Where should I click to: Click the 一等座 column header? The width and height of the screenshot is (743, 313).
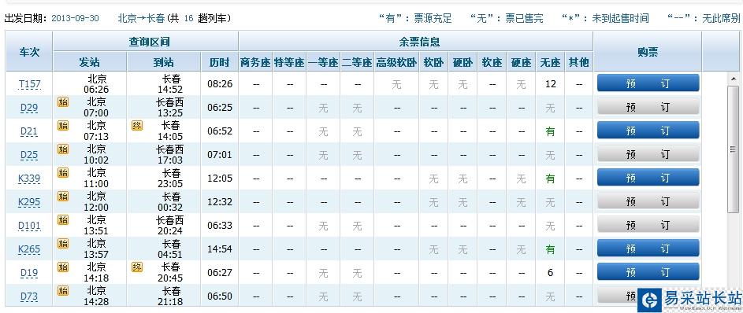323,62
